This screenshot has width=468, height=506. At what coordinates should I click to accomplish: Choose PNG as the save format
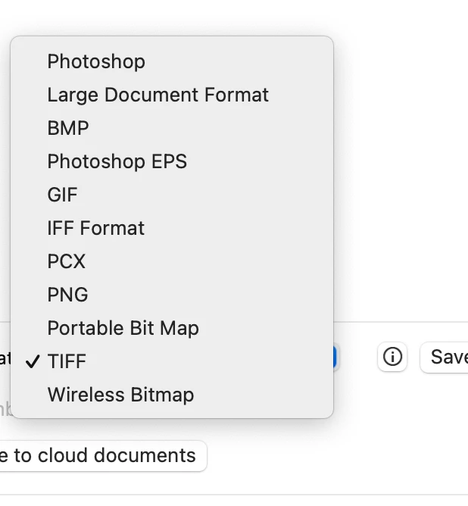point(67,295)
